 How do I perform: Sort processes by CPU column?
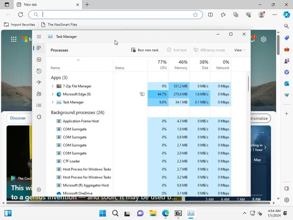(158, 64)
